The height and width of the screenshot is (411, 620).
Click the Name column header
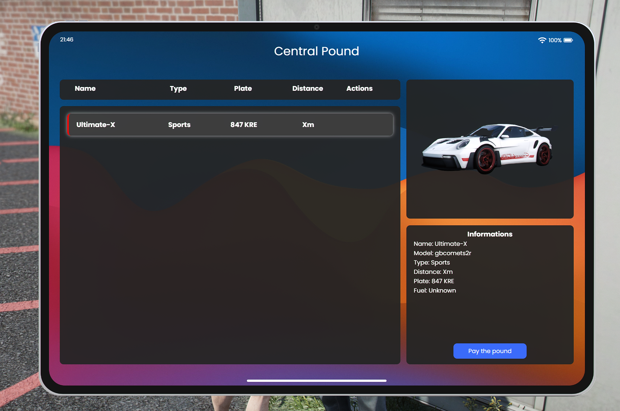click(x=85, y=89)
